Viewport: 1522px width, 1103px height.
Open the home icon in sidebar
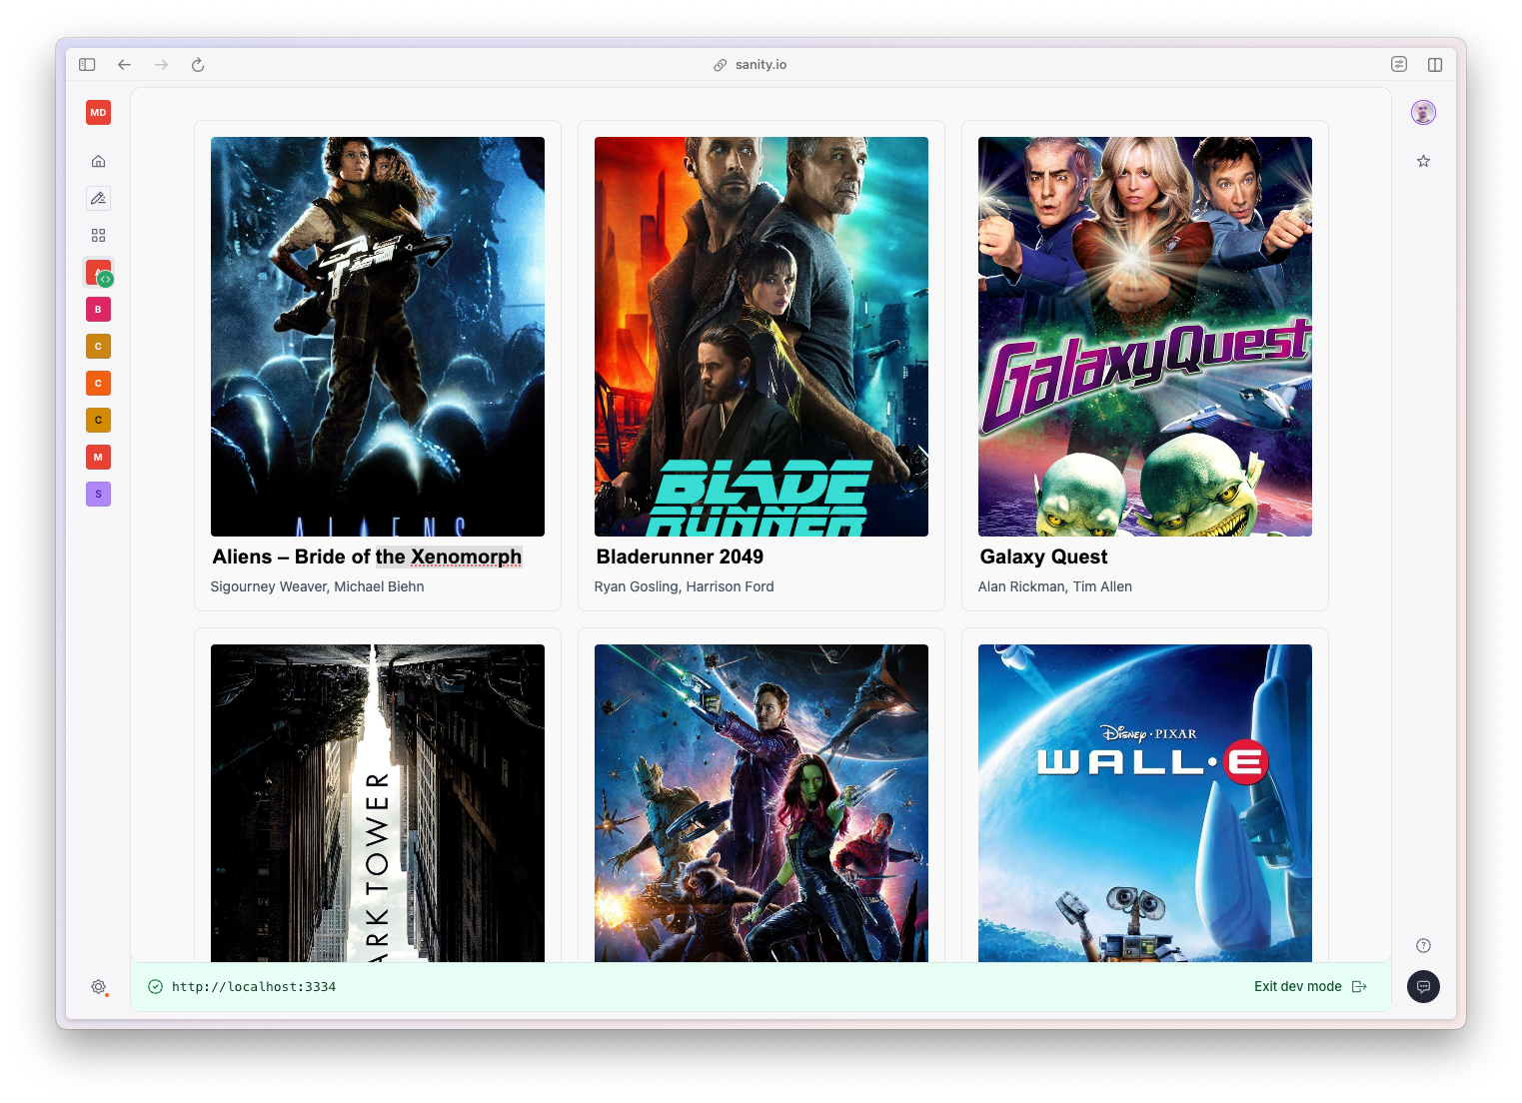pos(98,161)
